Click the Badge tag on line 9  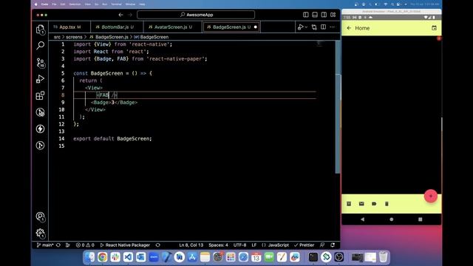[x=101, y=103]
